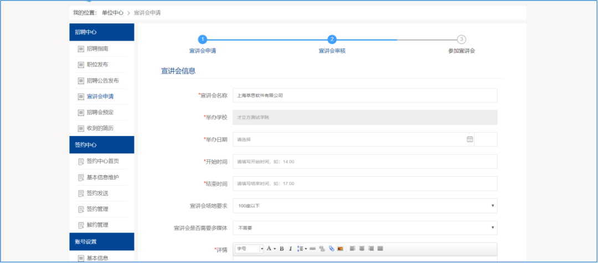The height and width of the screenshot is (263, 598).
Task: Click the font color A icon
Action: coord(269,249)
